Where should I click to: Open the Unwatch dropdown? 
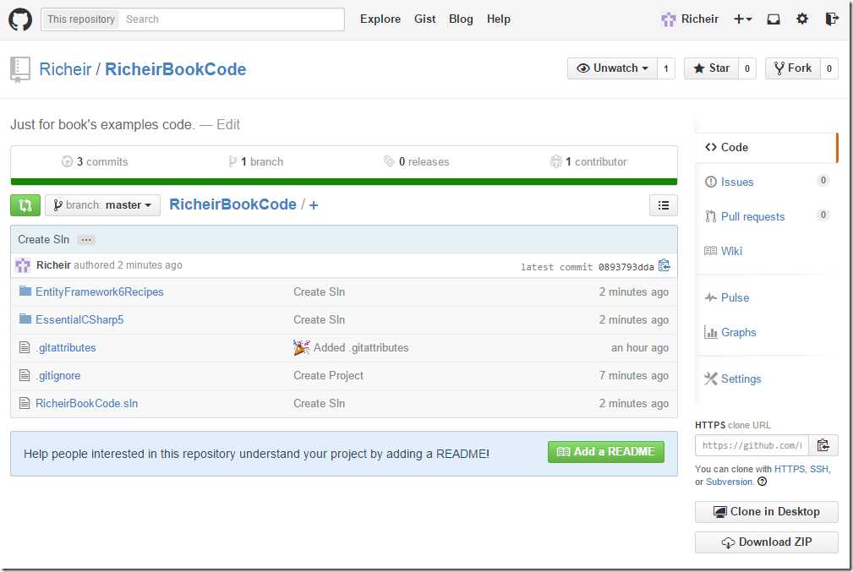pyautogui.click(x=612, y=68)
